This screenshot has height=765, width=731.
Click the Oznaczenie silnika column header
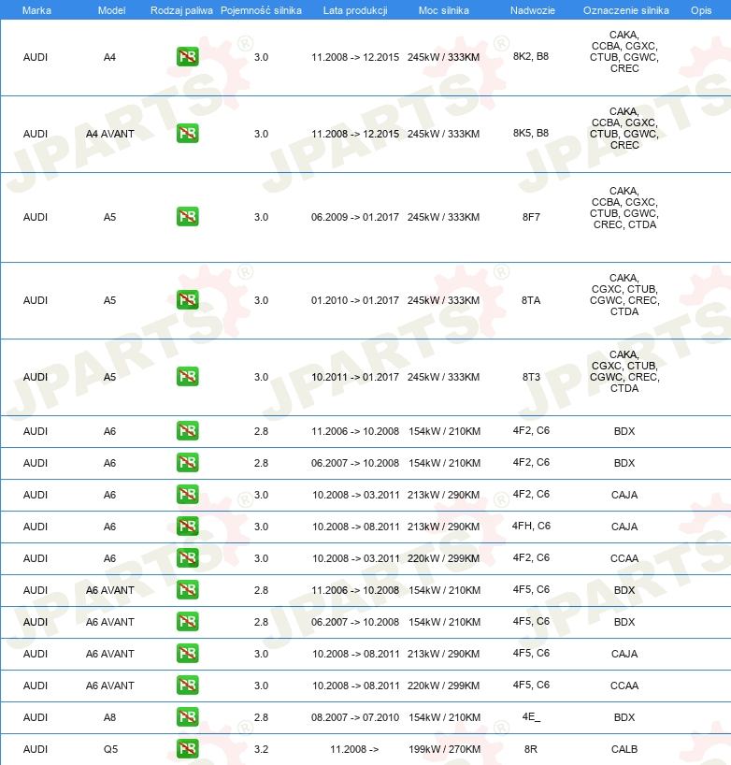[x=626, y=10]
